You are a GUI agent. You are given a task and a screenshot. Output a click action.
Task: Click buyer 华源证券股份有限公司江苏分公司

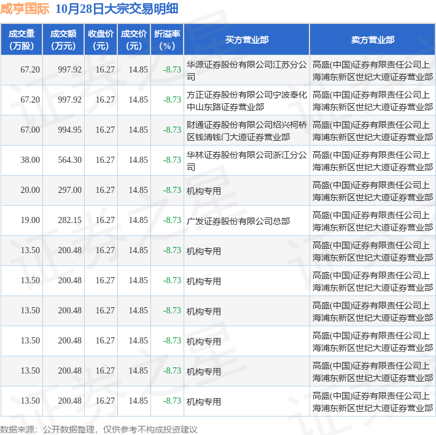coord(247,71)
